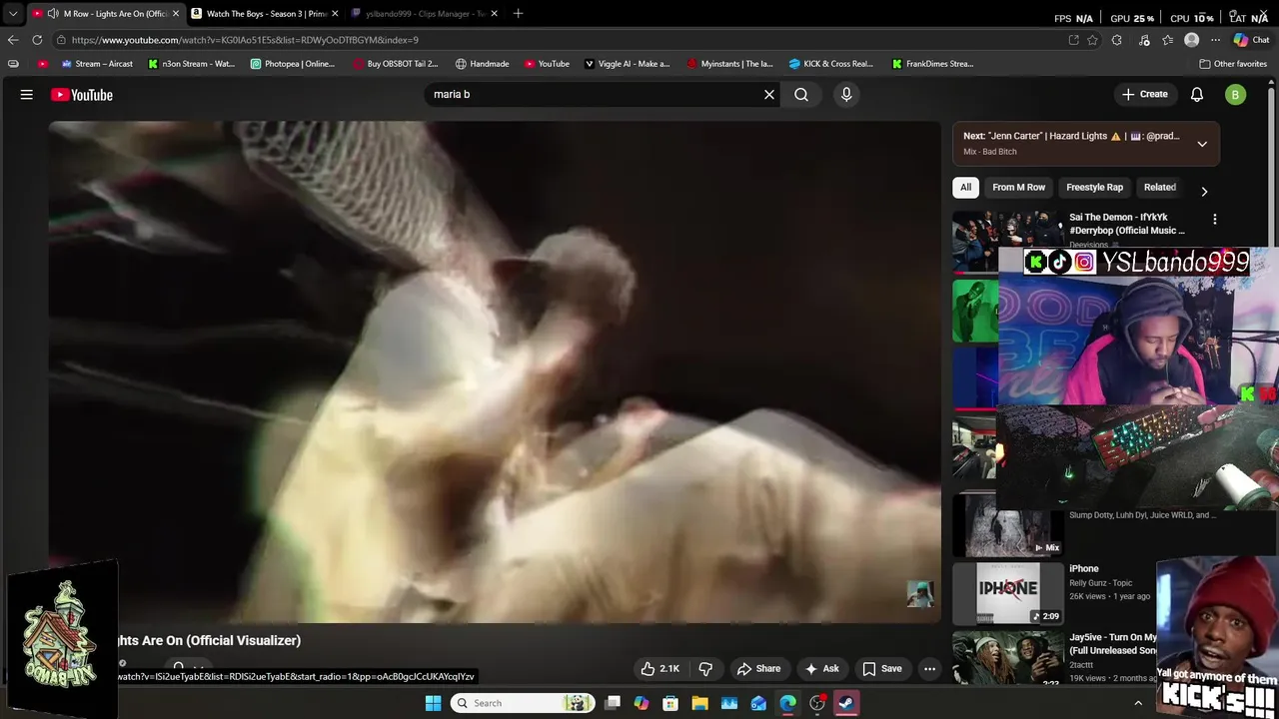Open Viggle AI bookmark
The height and width of the screenshot is (719, 1279).
pyautogui.click(x=627, y=64)
